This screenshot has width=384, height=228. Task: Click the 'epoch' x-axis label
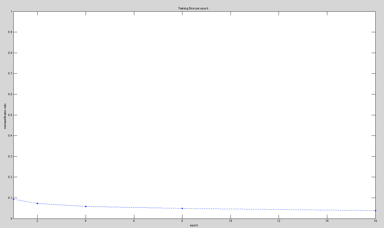point(194,225)
